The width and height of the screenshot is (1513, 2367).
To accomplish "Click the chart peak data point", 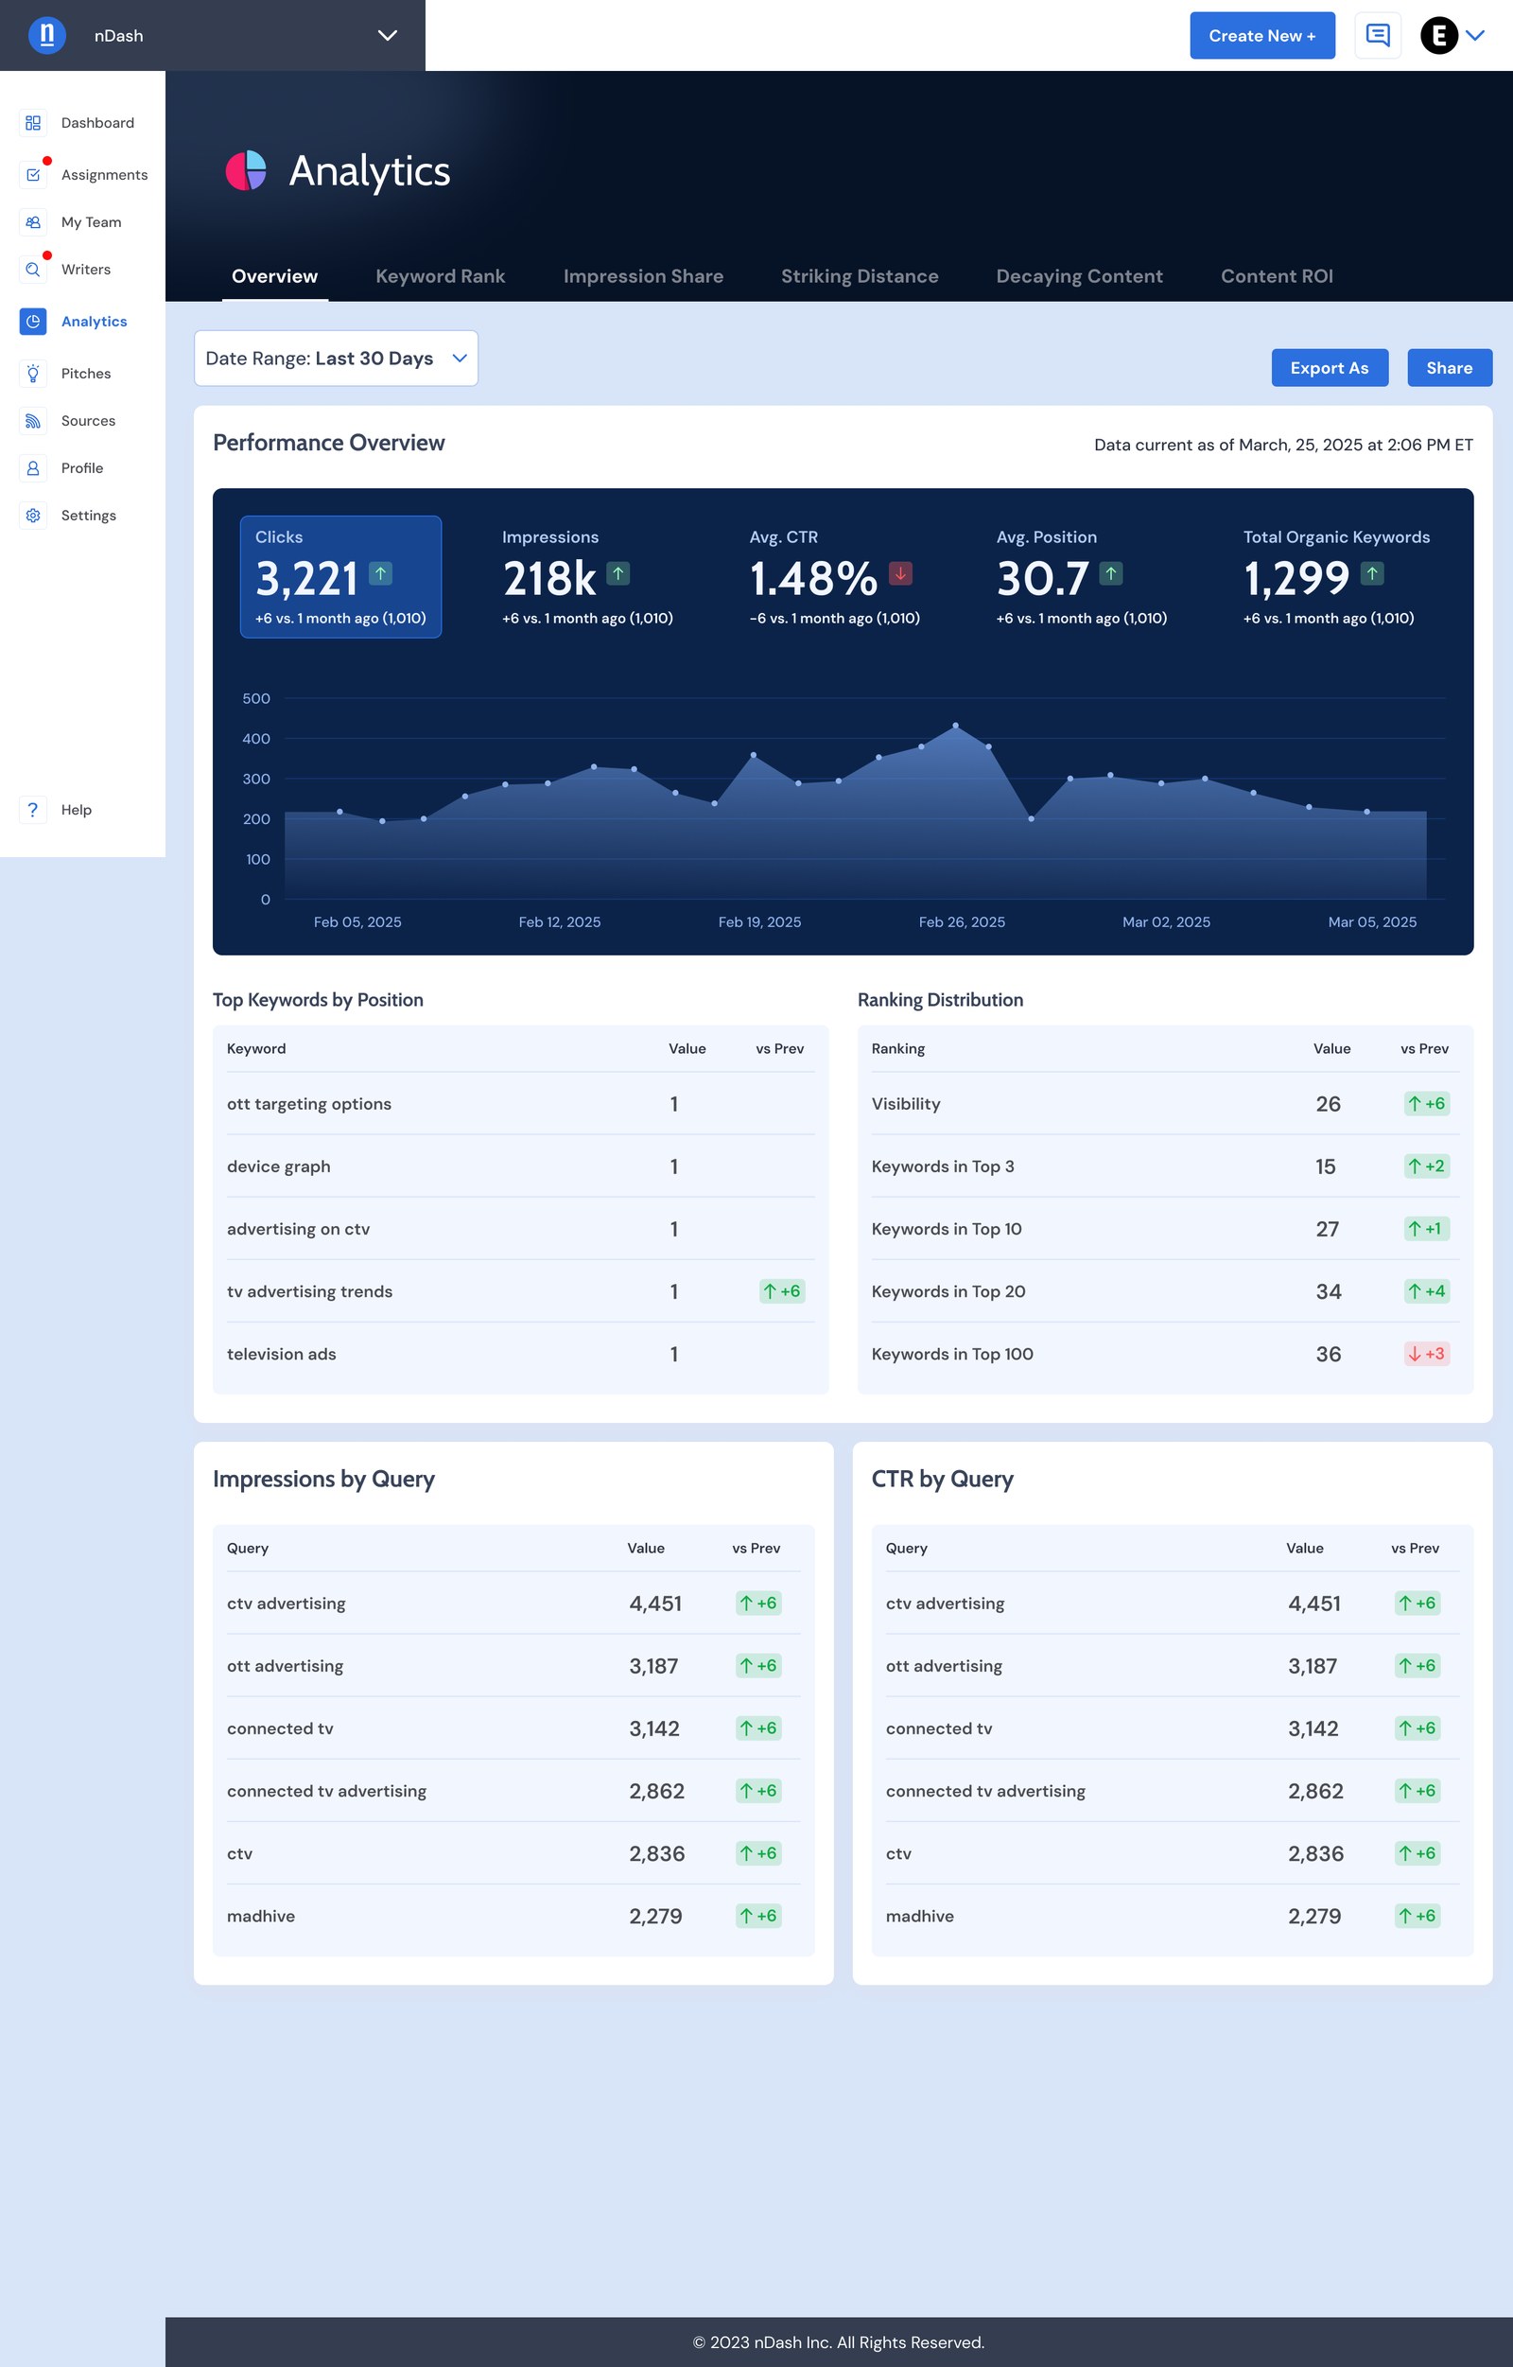I will [956, 726].
